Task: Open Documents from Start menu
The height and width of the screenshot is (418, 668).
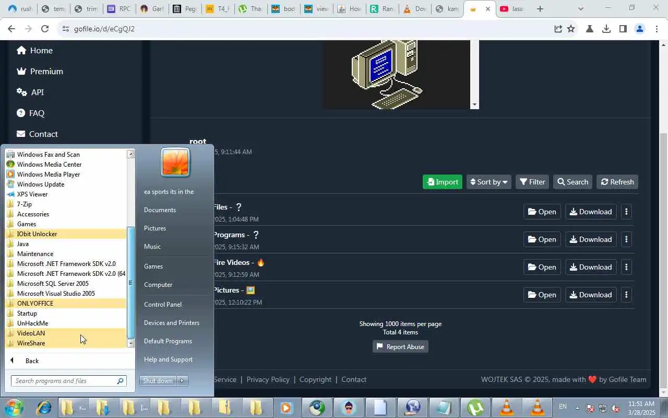Action: [x=160, y=210]
